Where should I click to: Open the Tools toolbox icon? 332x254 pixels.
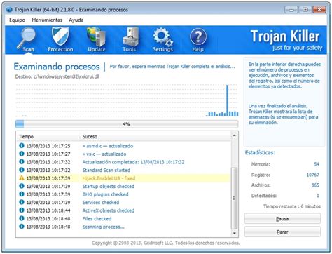coord(131,36)
